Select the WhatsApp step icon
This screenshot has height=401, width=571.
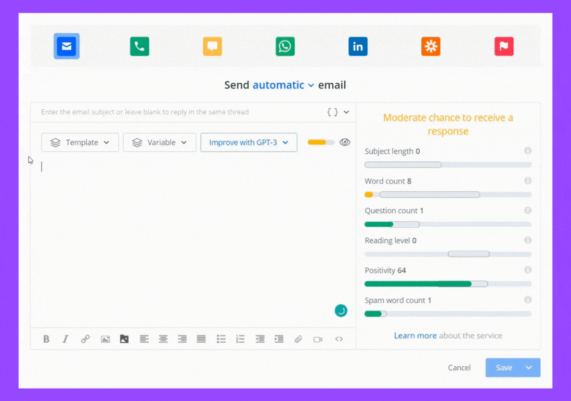[x=285, y=46]
